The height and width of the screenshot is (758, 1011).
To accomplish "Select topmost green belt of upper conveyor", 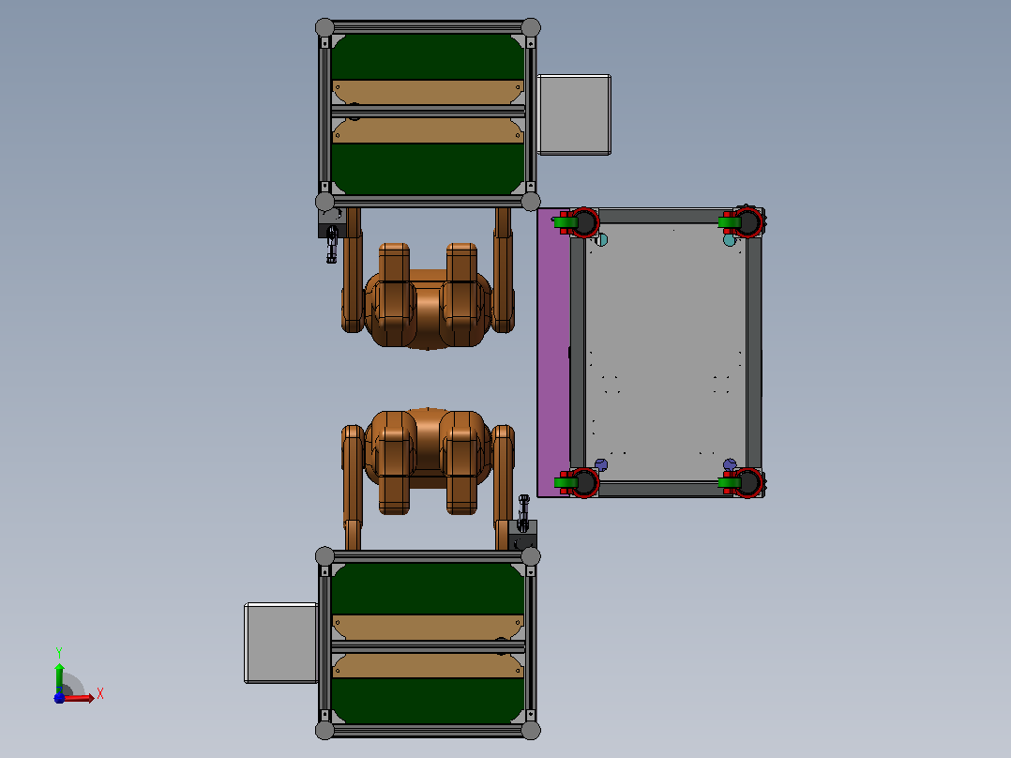I will point(428,57).
